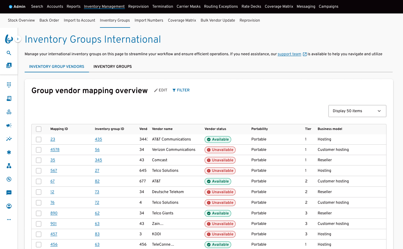Open Rate Decks in the top menu
Image resolution: width=403 pixels, height=249 pixels.
pos(251,6)
